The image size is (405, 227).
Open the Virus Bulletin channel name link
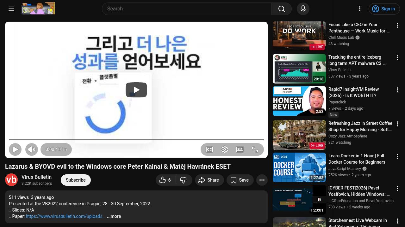point(36,177)
